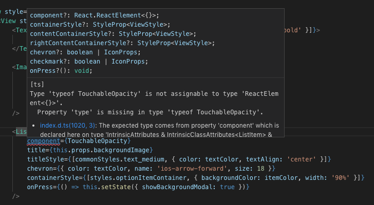The height and width of the screenshot is (205, 374).
Task: Click the 'true' value in setState
Action: point(227,187)
